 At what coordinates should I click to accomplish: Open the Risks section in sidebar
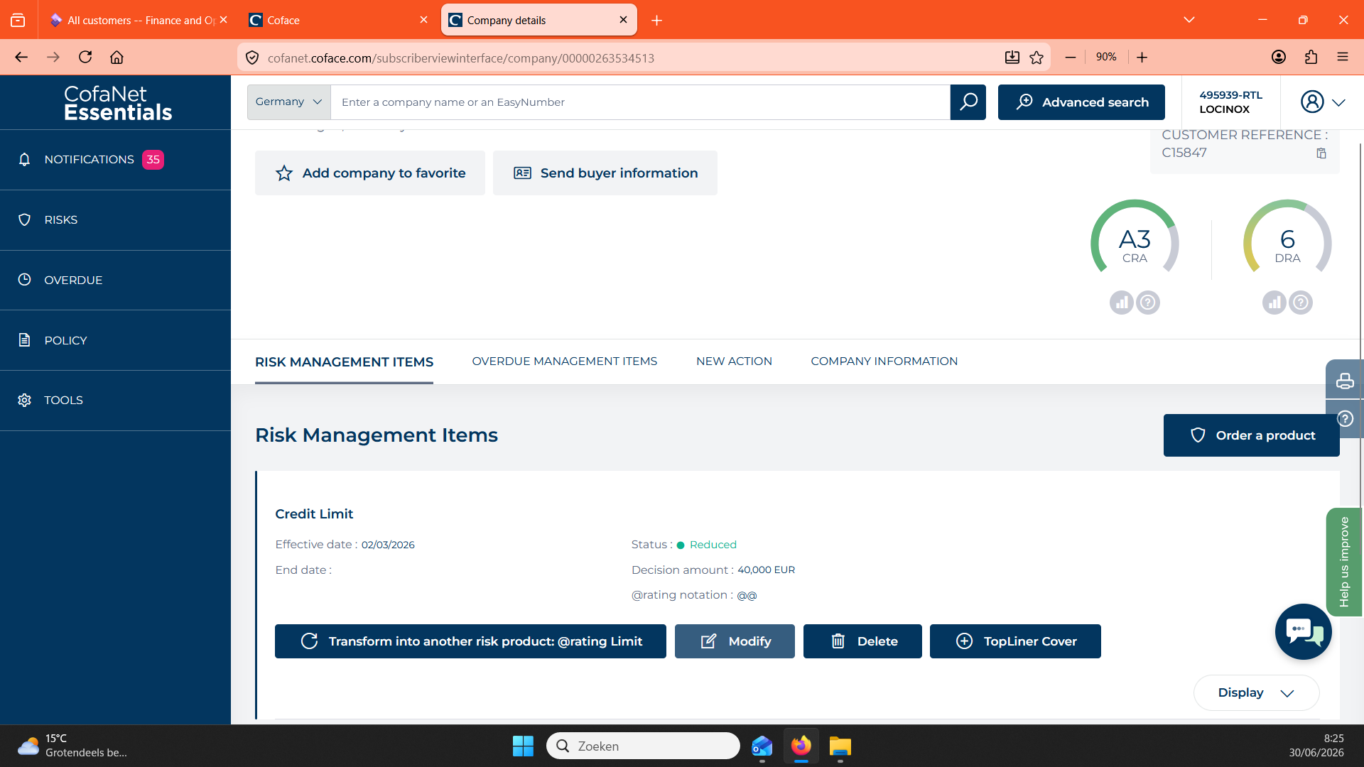(x=115, y=220)
